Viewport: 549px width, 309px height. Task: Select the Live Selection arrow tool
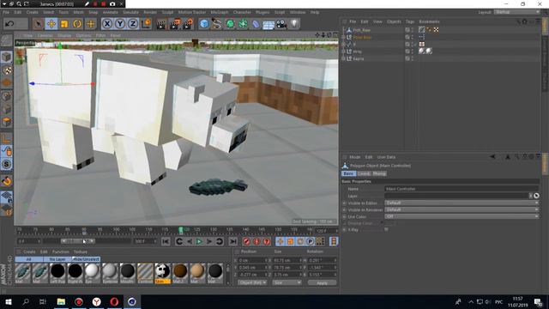pyautogui.click(x=38, y=24)
